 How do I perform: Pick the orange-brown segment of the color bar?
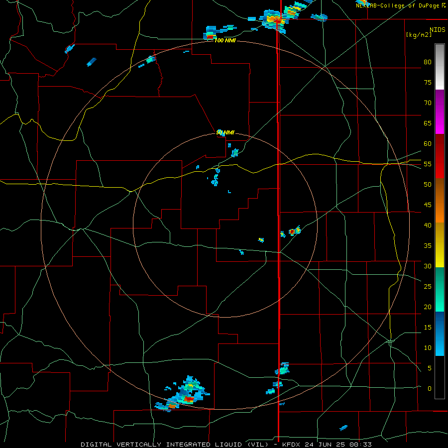(x=440, y=200)
